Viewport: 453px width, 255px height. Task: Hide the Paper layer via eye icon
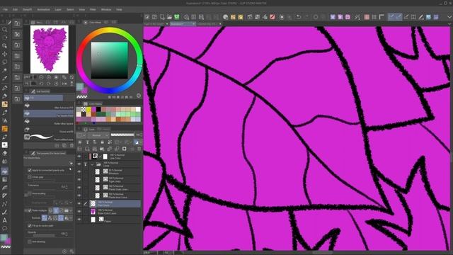point(79,220)
